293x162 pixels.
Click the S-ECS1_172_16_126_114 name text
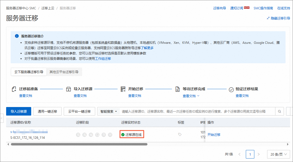27,137
